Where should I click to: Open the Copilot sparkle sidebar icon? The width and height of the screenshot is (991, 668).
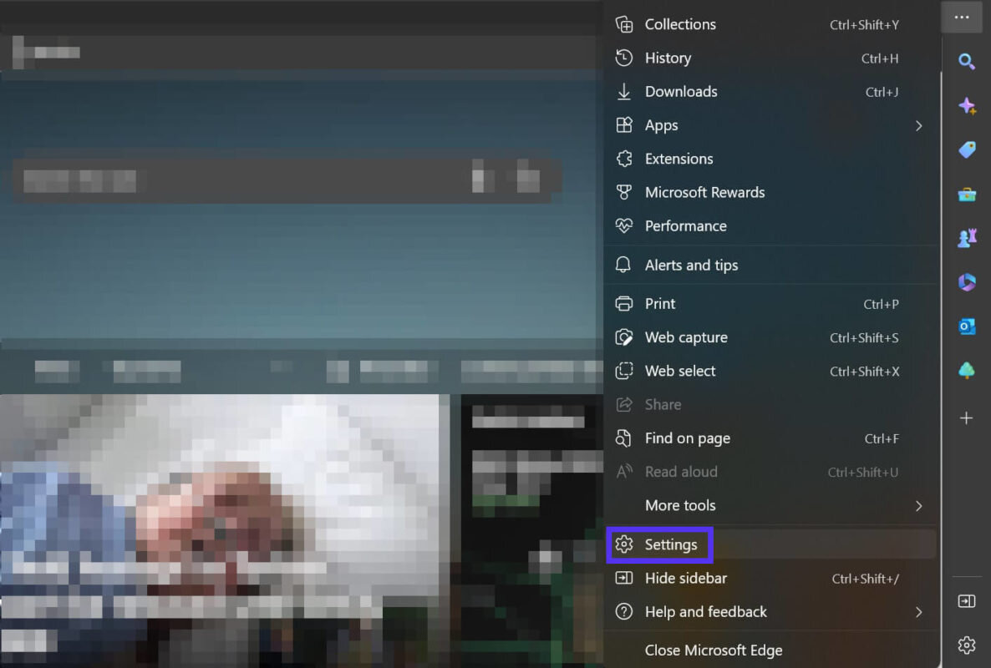(967, 105)
